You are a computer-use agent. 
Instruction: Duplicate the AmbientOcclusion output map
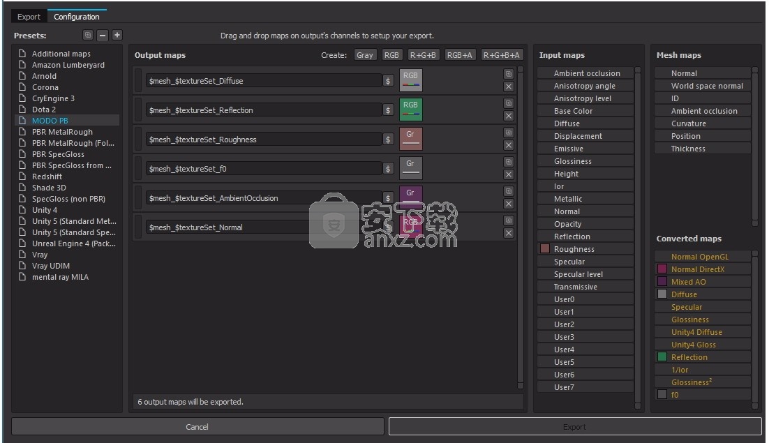click(509, 191)
